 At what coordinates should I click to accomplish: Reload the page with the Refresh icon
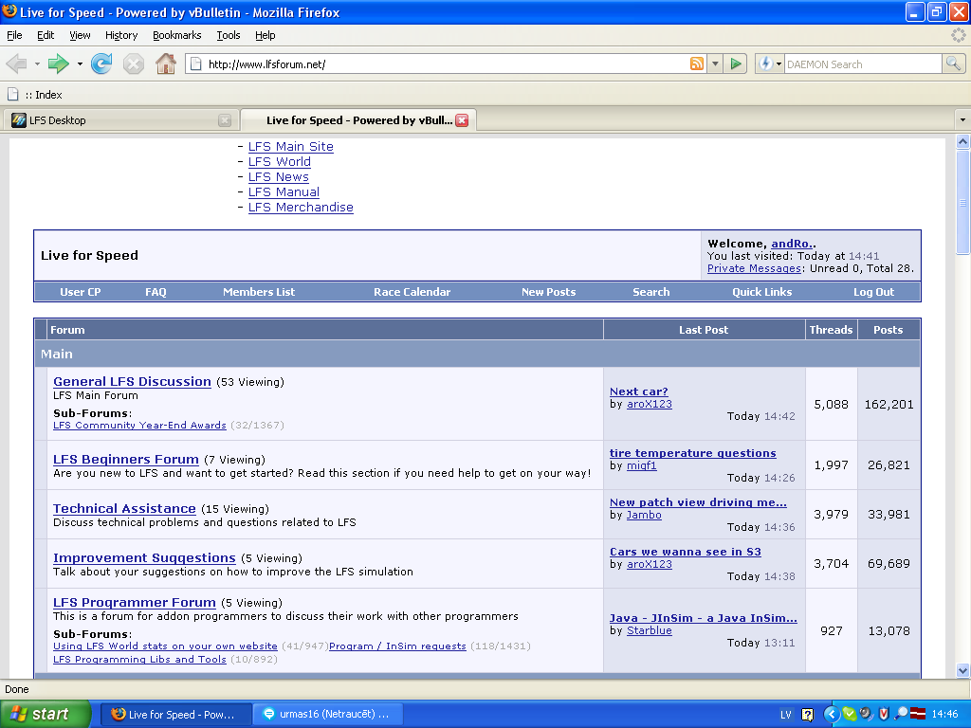coord(101,64)
